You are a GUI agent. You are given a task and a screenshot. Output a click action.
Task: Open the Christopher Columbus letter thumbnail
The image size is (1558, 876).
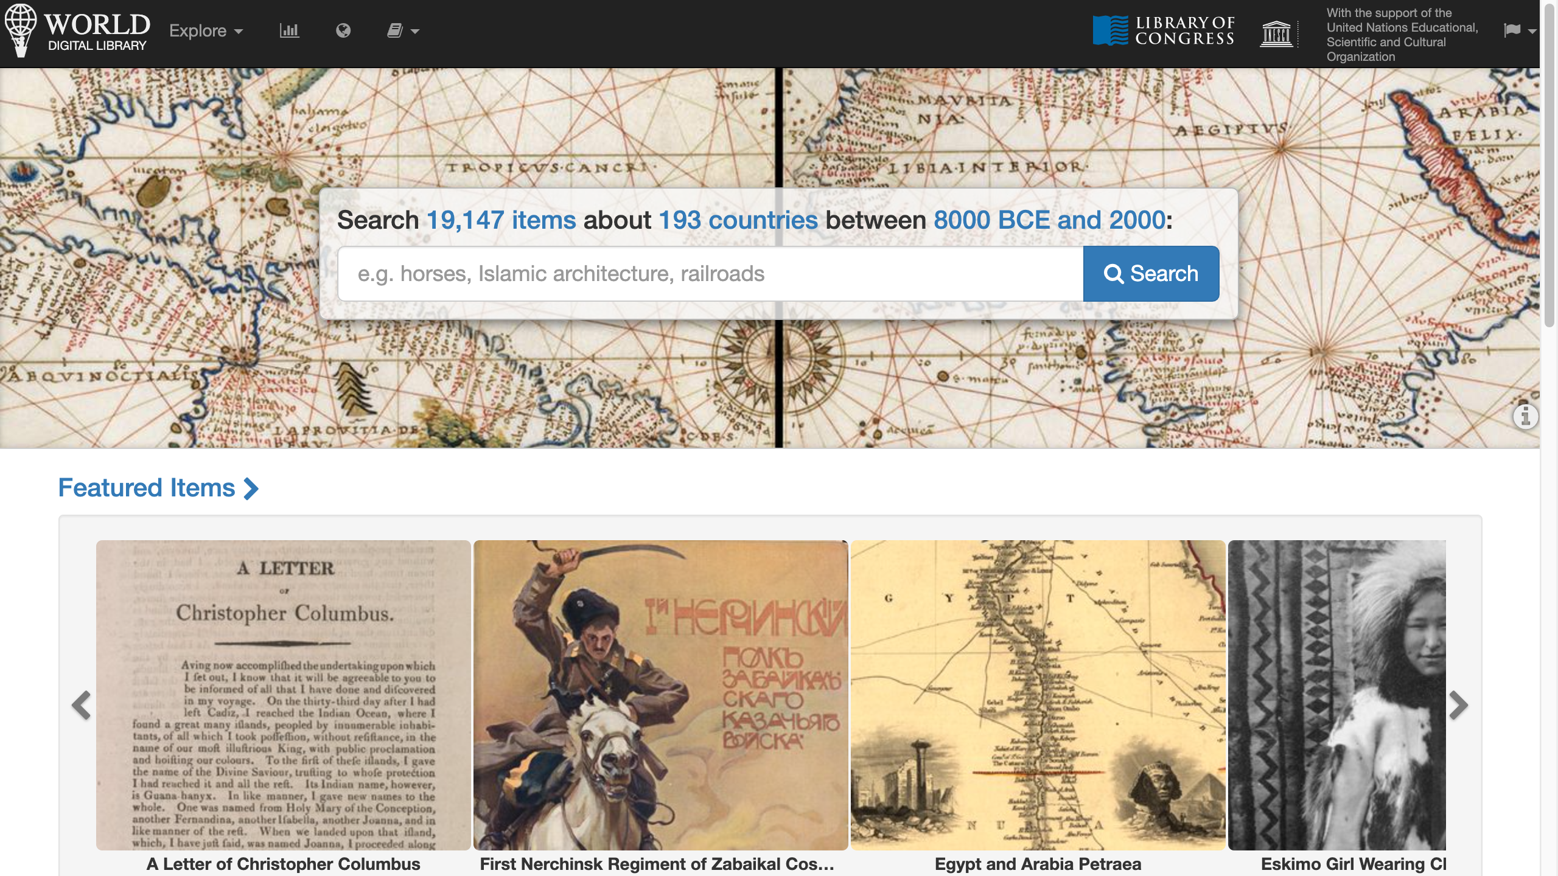tap(284, 695)
